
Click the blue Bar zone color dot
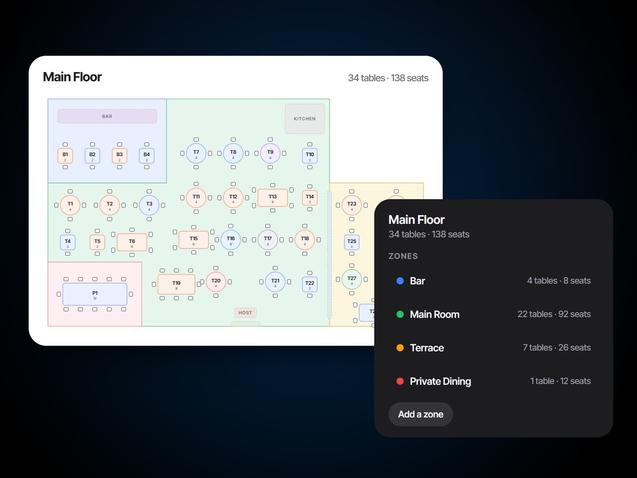point(400,281)
